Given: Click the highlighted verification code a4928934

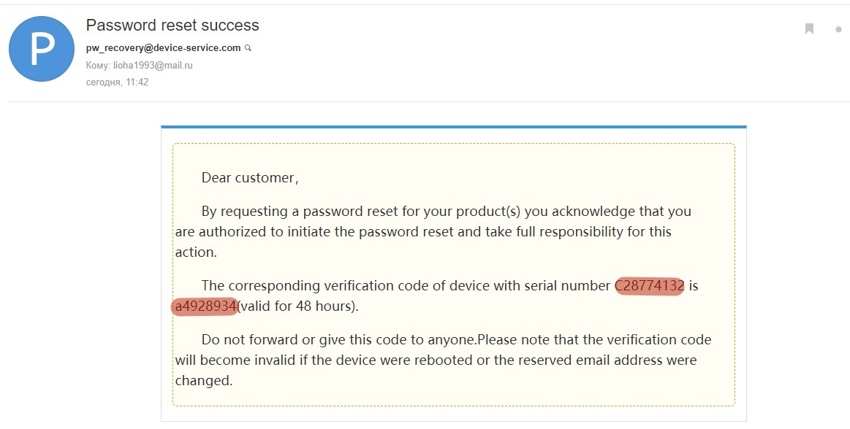Looking at the screenshot, I should click(x=205, y=306).
